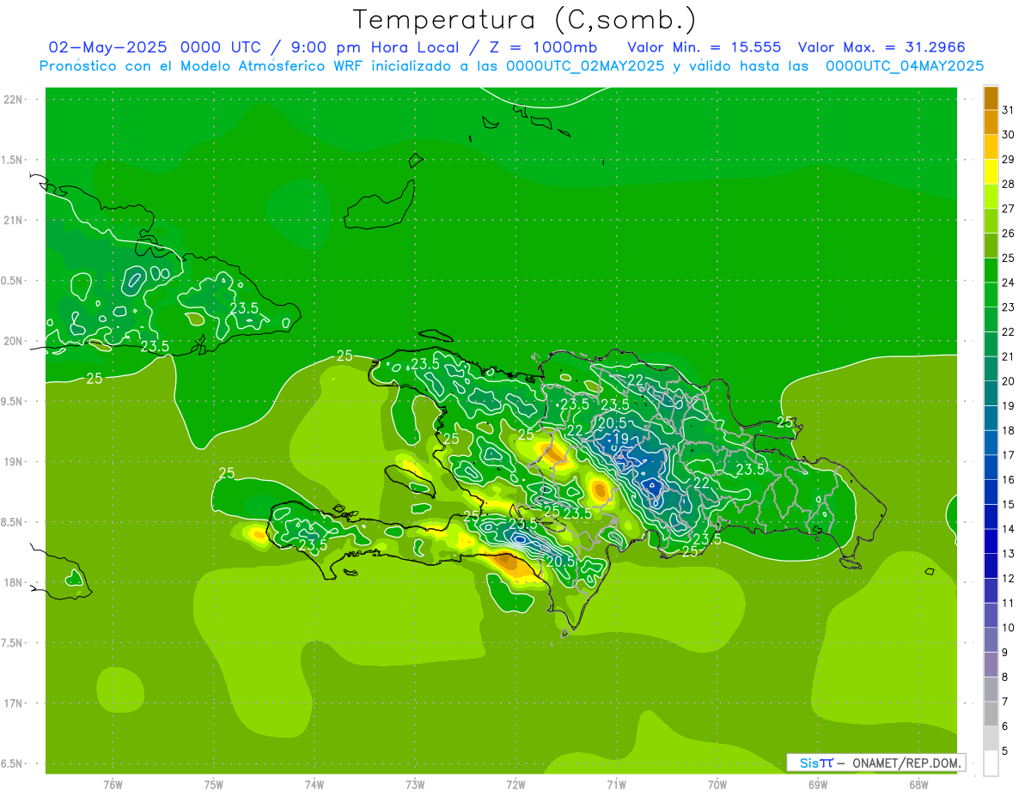Click the '76W' longitude axis label
Viewport: 1031px width, 796px height.
pos(113,784)
